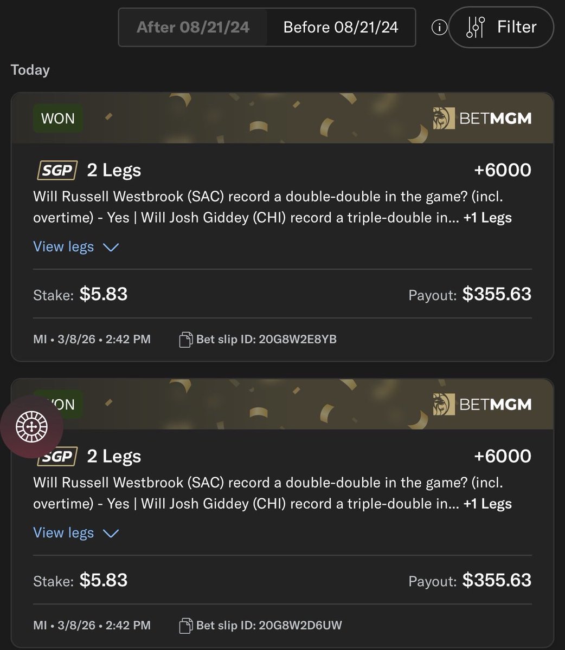Copy bet slip ID 20G8W2E8YB via the copy icon
Screen dimensions: 565x650
(185, 340)
